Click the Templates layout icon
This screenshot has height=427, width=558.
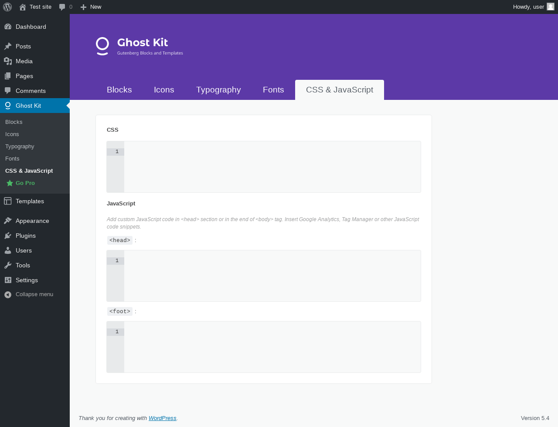[x=8, y=201]
